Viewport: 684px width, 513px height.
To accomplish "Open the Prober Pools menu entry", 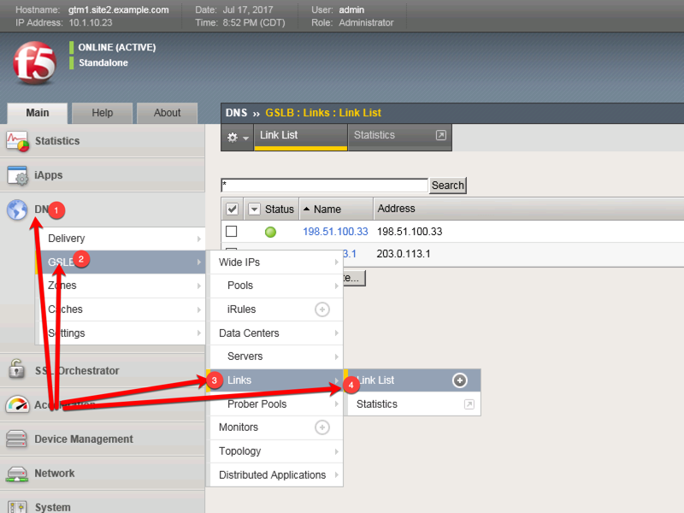I will [276, 404].
